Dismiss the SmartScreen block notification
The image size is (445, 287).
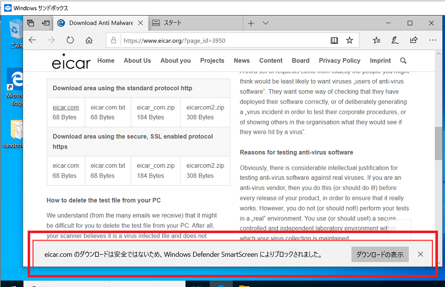point(420,254)
